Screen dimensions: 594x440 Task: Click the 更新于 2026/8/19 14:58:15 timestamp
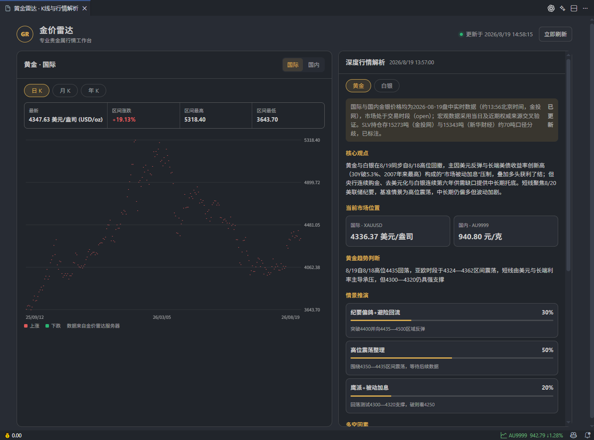click(499, 34)
